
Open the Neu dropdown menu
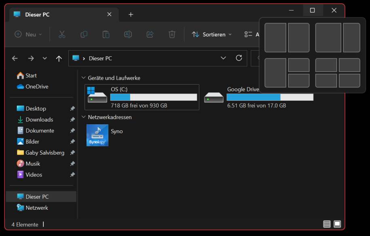(28, 34)
